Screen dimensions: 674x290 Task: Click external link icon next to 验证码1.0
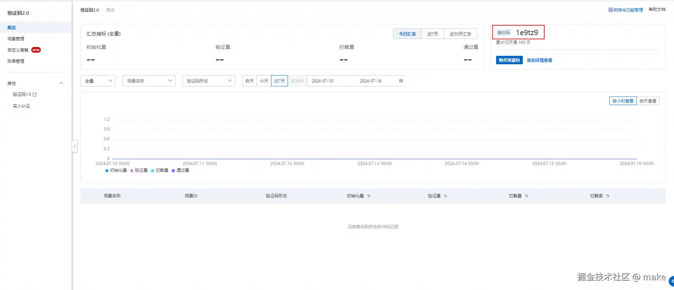pos(35,94)
